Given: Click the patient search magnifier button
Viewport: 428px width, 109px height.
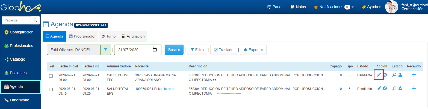Looking at the screenshot, I should coord(35,20).
